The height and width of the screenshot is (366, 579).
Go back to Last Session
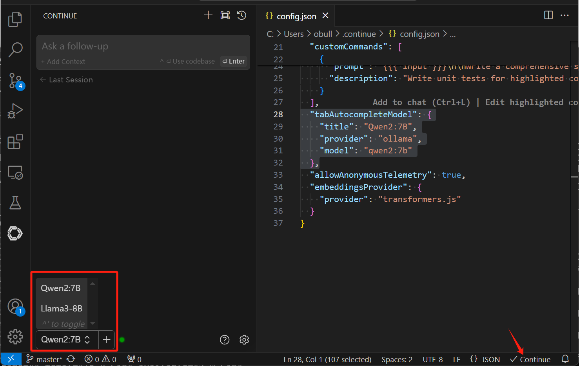point(67,80)
